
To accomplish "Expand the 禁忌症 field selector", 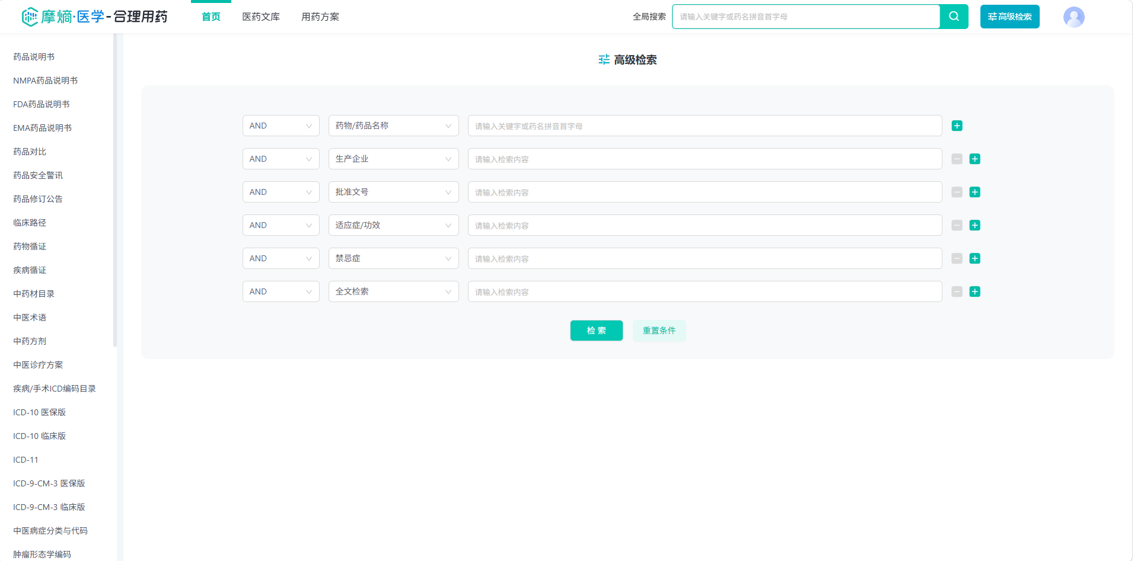I will click(x=393, y=258).
